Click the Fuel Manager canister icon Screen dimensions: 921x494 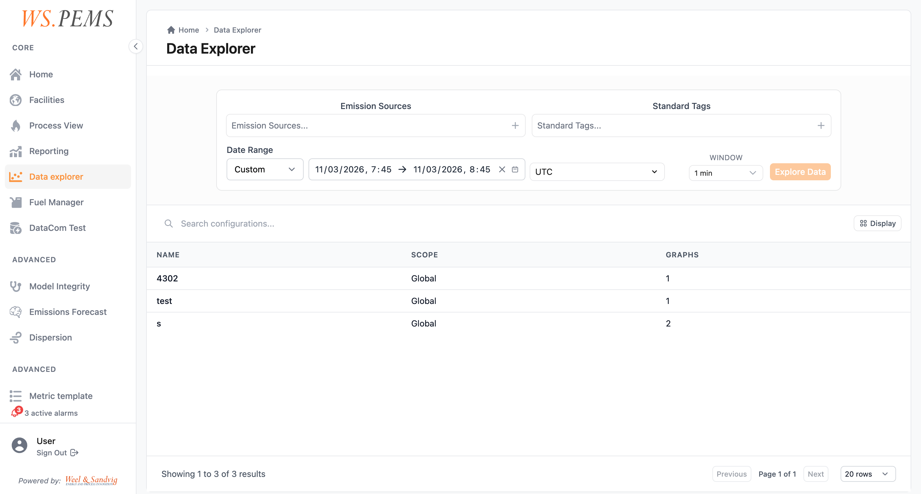pos(16,202)
